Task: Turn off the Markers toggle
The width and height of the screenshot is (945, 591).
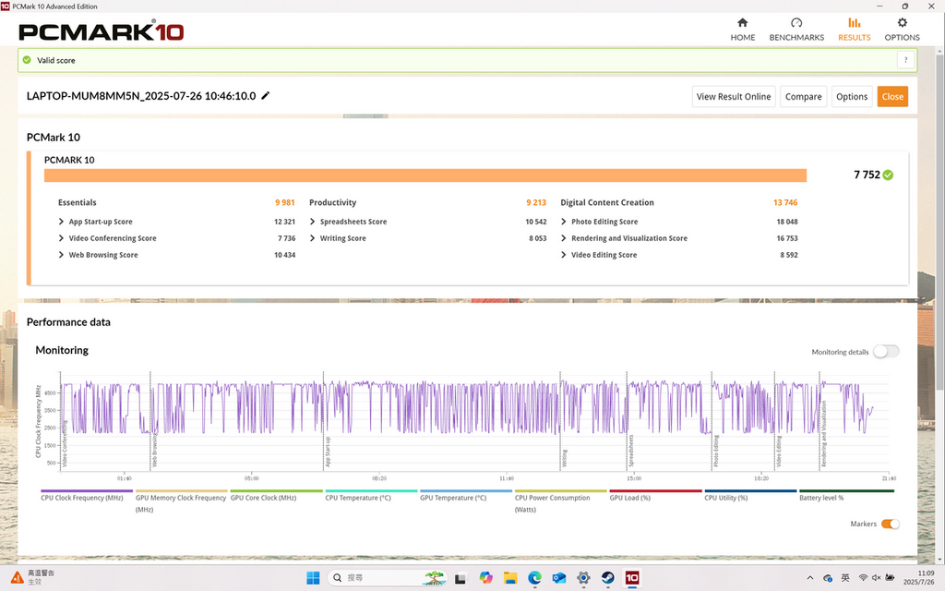Action: click(x=891, y=524)
